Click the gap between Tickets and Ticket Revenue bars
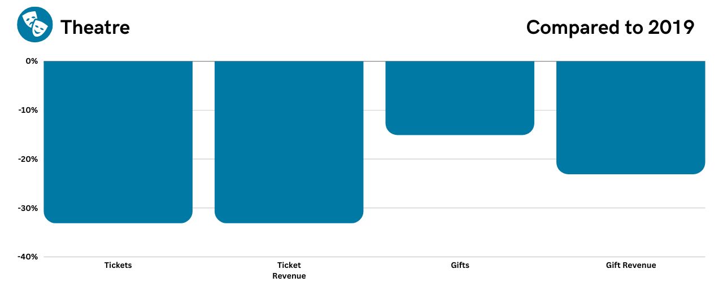 point(203,141)
